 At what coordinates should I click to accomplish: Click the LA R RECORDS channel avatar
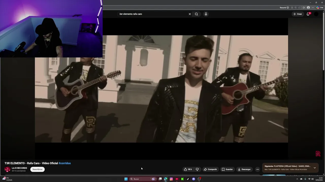7,169
